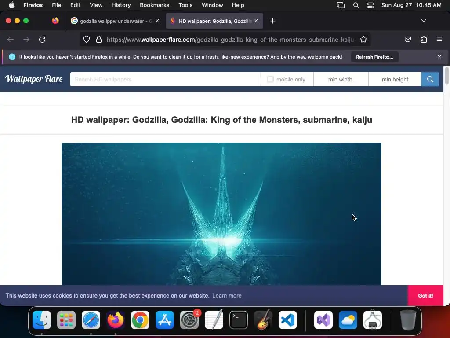The image size is (450, 338).
Task: View site security via padlock icon
Action: (x=99, y=39)
